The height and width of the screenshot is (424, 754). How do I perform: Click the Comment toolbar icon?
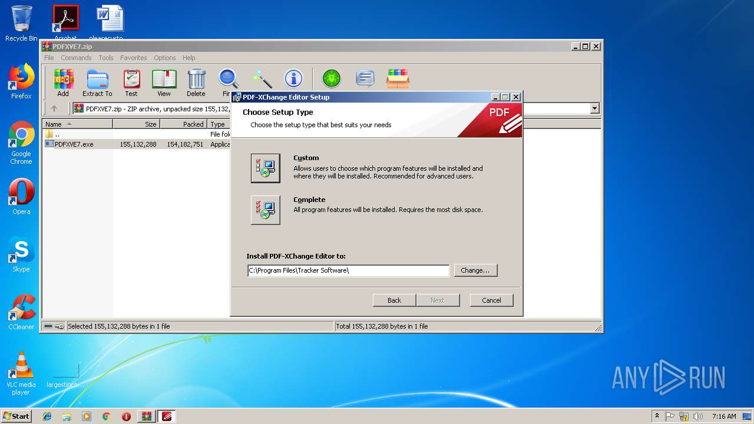365,78
